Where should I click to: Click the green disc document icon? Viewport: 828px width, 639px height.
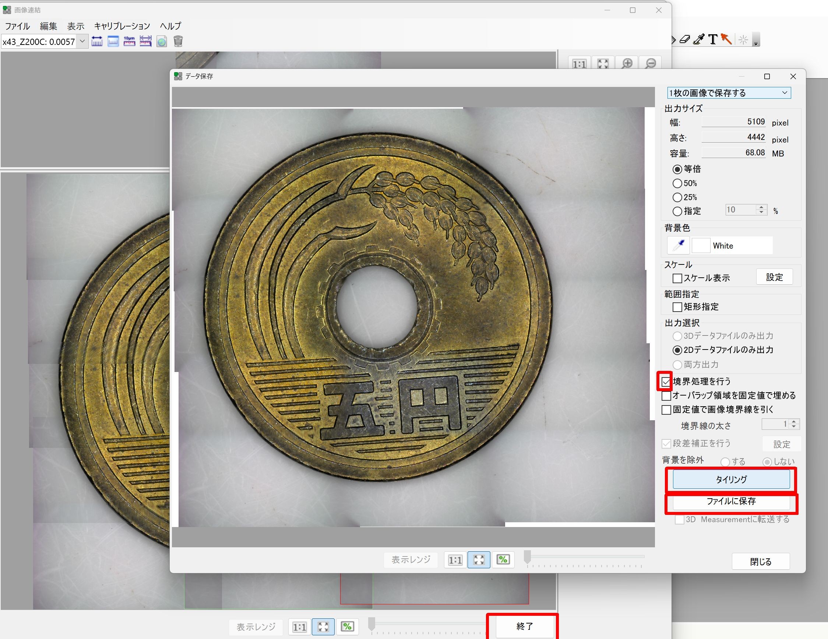(x=162, y=41)
